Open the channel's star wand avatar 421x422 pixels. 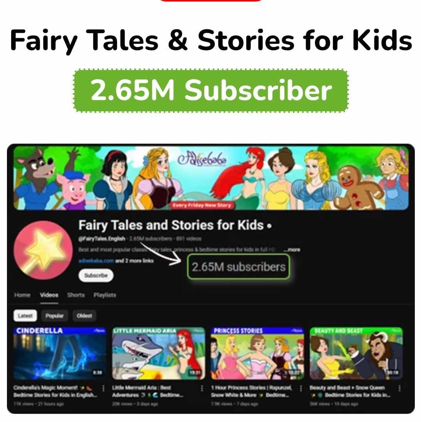43,250
